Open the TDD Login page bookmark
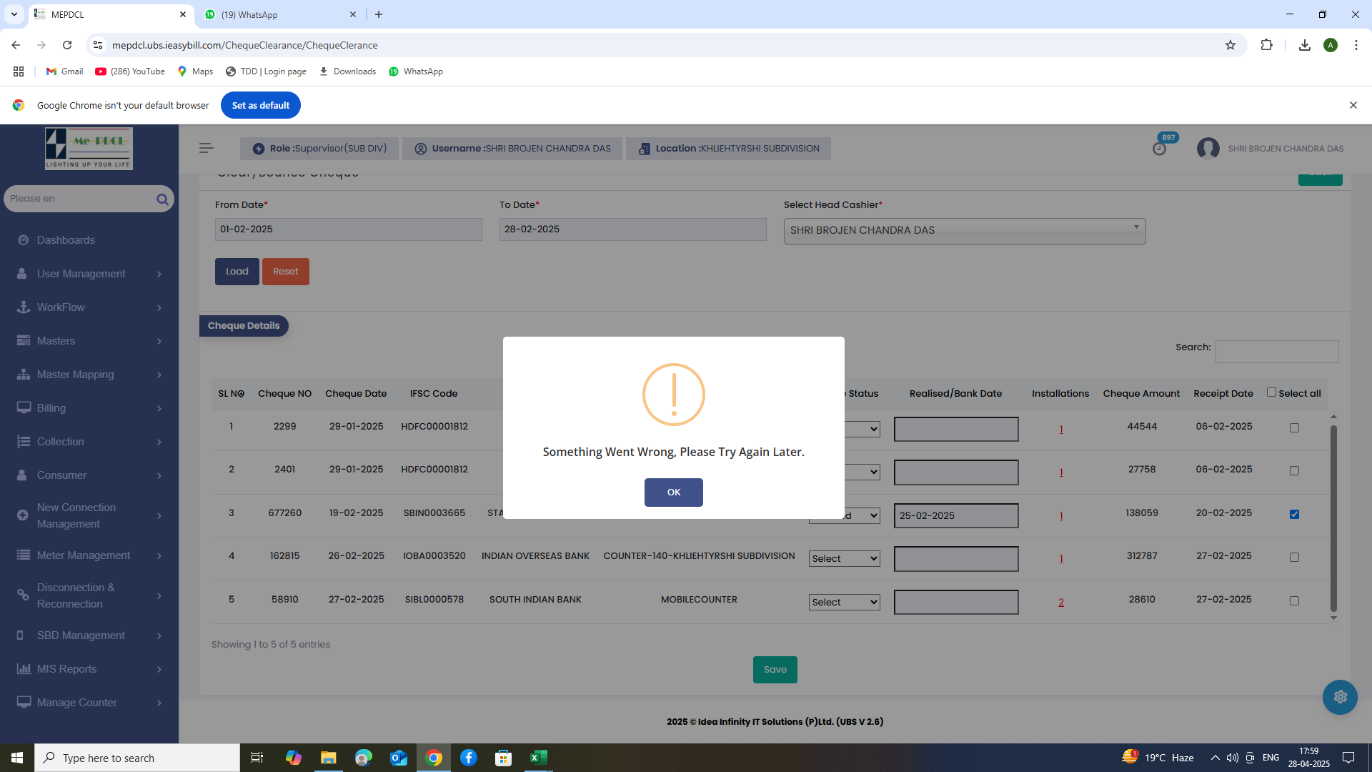 pos(266,71)
